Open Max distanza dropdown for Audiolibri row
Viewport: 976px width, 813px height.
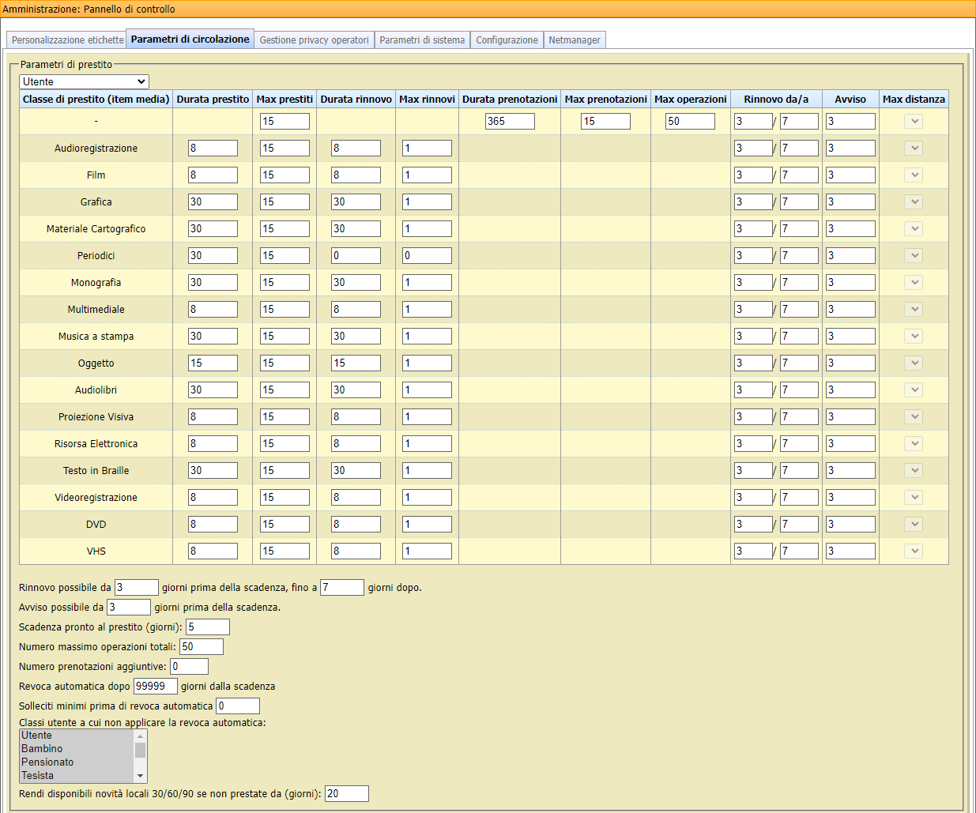pyautogui.click(x=914, y=390)
